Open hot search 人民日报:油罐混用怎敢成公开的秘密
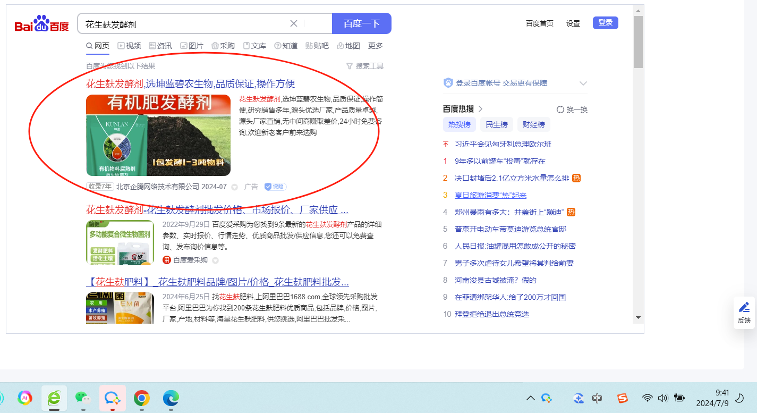757x413 pixels. tap(515, 246)
